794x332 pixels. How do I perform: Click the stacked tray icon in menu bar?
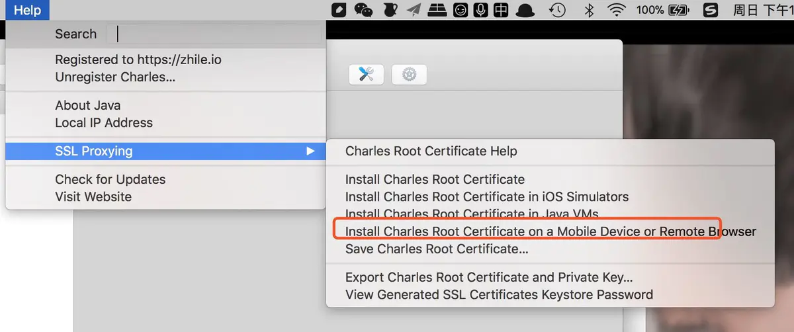tap(437, 10)
